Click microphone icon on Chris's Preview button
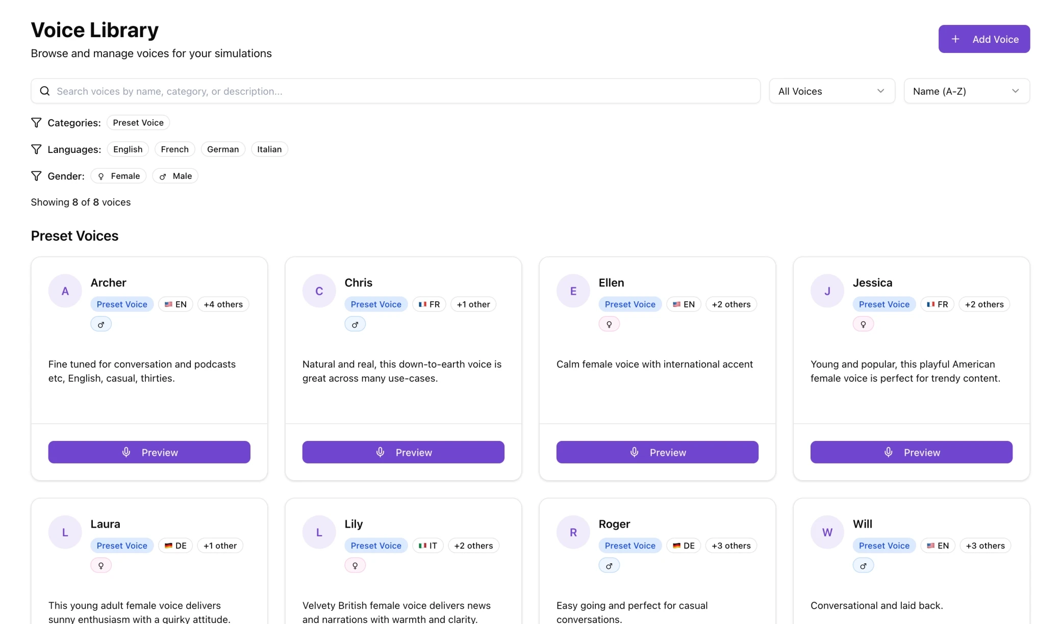The image size is (1061, 624). (x=380, y=452)
